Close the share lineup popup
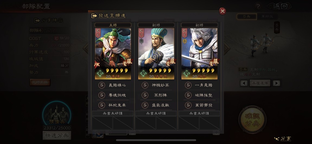This screenshot has height=144, width=312. point(222,11)
